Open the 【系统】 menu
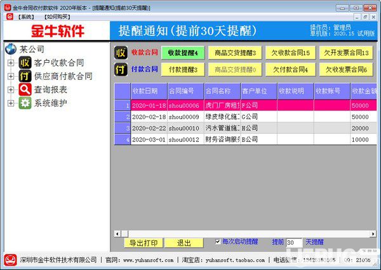Image resolution: width=381 pixels, height=270 pixels. click(x=26, y=16)
